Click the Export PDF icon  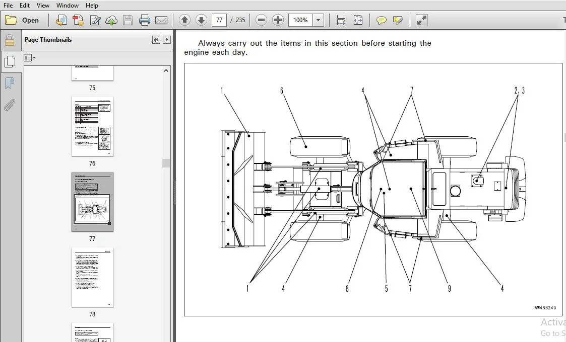pyautogui.click(x=78, y=20)
